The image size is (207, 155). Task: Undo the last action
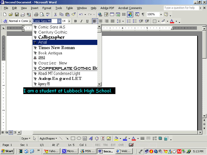[x=81, y=14]
